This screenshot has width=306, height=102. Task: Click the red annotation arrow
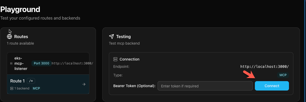[250, 75]
